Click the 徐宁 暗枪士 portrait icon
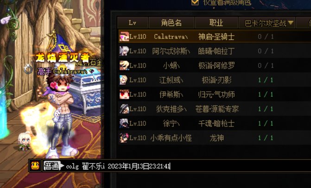Viewport: 311px width, 188px height. pos(124,123)
